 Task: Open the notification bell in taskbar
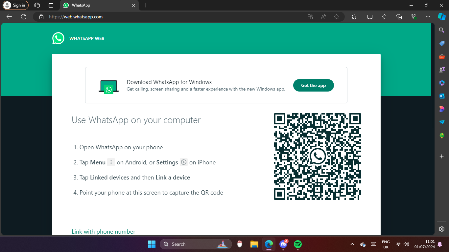point(440,244)
